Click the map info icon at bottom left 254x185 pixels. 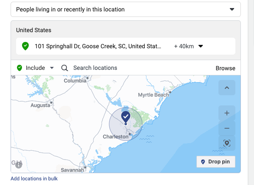click(19, 165)
